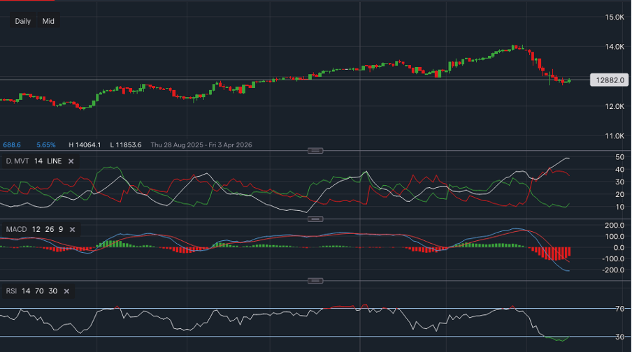Remove the D. MVT indicator with its X
This screenshot has width=632, height=352.
(71, 161)
